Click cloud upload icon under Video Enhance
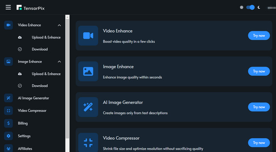 pyautogui.click(x=20, y=37)
